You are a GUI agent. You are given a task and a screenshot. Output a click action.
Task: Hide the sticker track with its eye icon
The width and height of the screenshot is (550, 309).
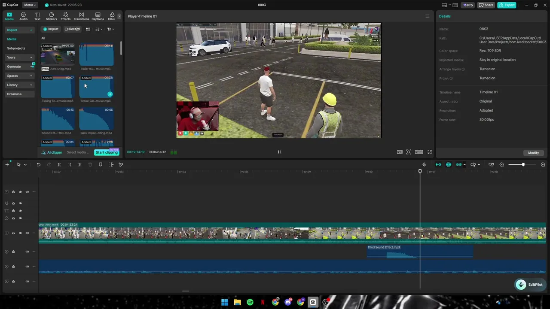20,203
